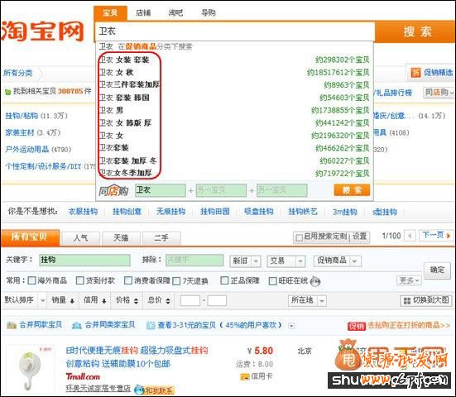The height and width of the screenshot is (397, 456).
Task: Click the 排除 keyword field
Action: [x=194, y=260]
